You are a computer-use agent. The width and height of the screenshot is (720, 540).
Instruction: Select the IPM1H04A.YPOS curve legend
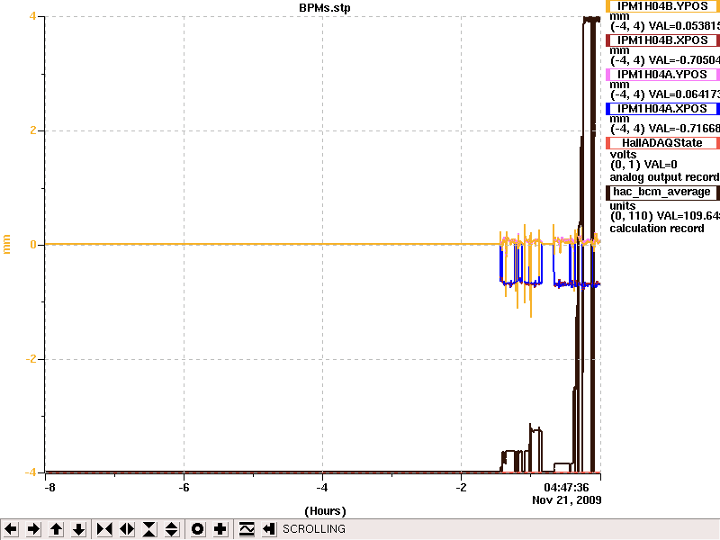[662, 75]
